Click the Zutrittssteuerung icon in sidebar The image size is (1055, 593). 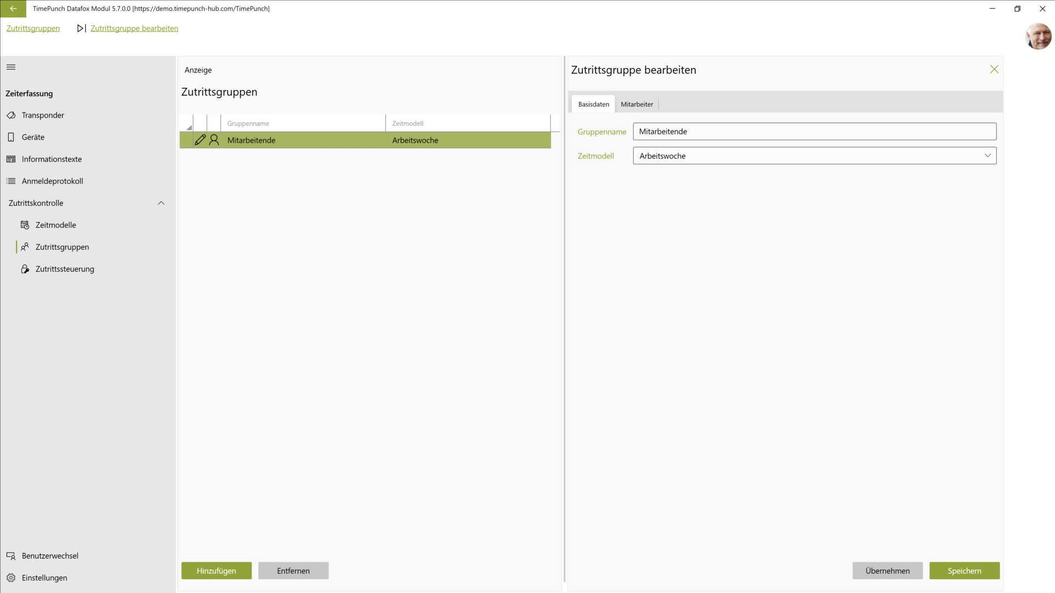(25, 268)
